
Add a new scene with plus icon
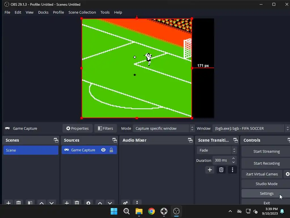click(x=8, y=203)
